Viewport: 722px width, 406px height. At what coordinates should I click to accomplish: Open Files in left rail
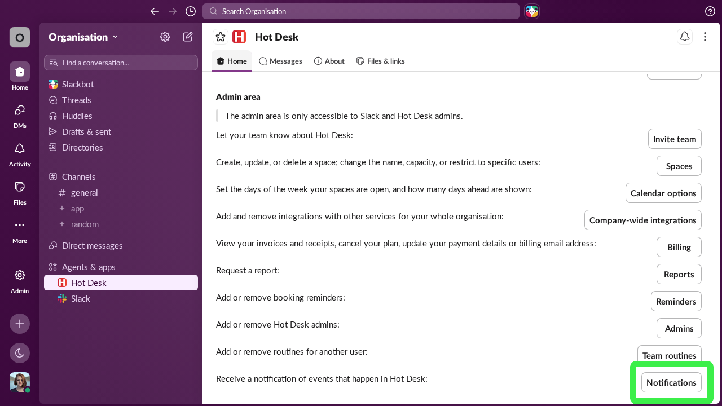point(20,192)
